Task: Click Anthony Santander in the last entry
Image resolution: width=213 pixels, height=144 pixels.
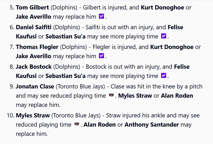Action: pos(152,125)
